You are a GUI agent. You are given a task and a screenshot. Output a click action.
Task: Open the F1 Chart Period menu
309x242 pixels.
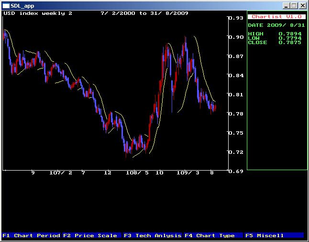click(32, 235)
